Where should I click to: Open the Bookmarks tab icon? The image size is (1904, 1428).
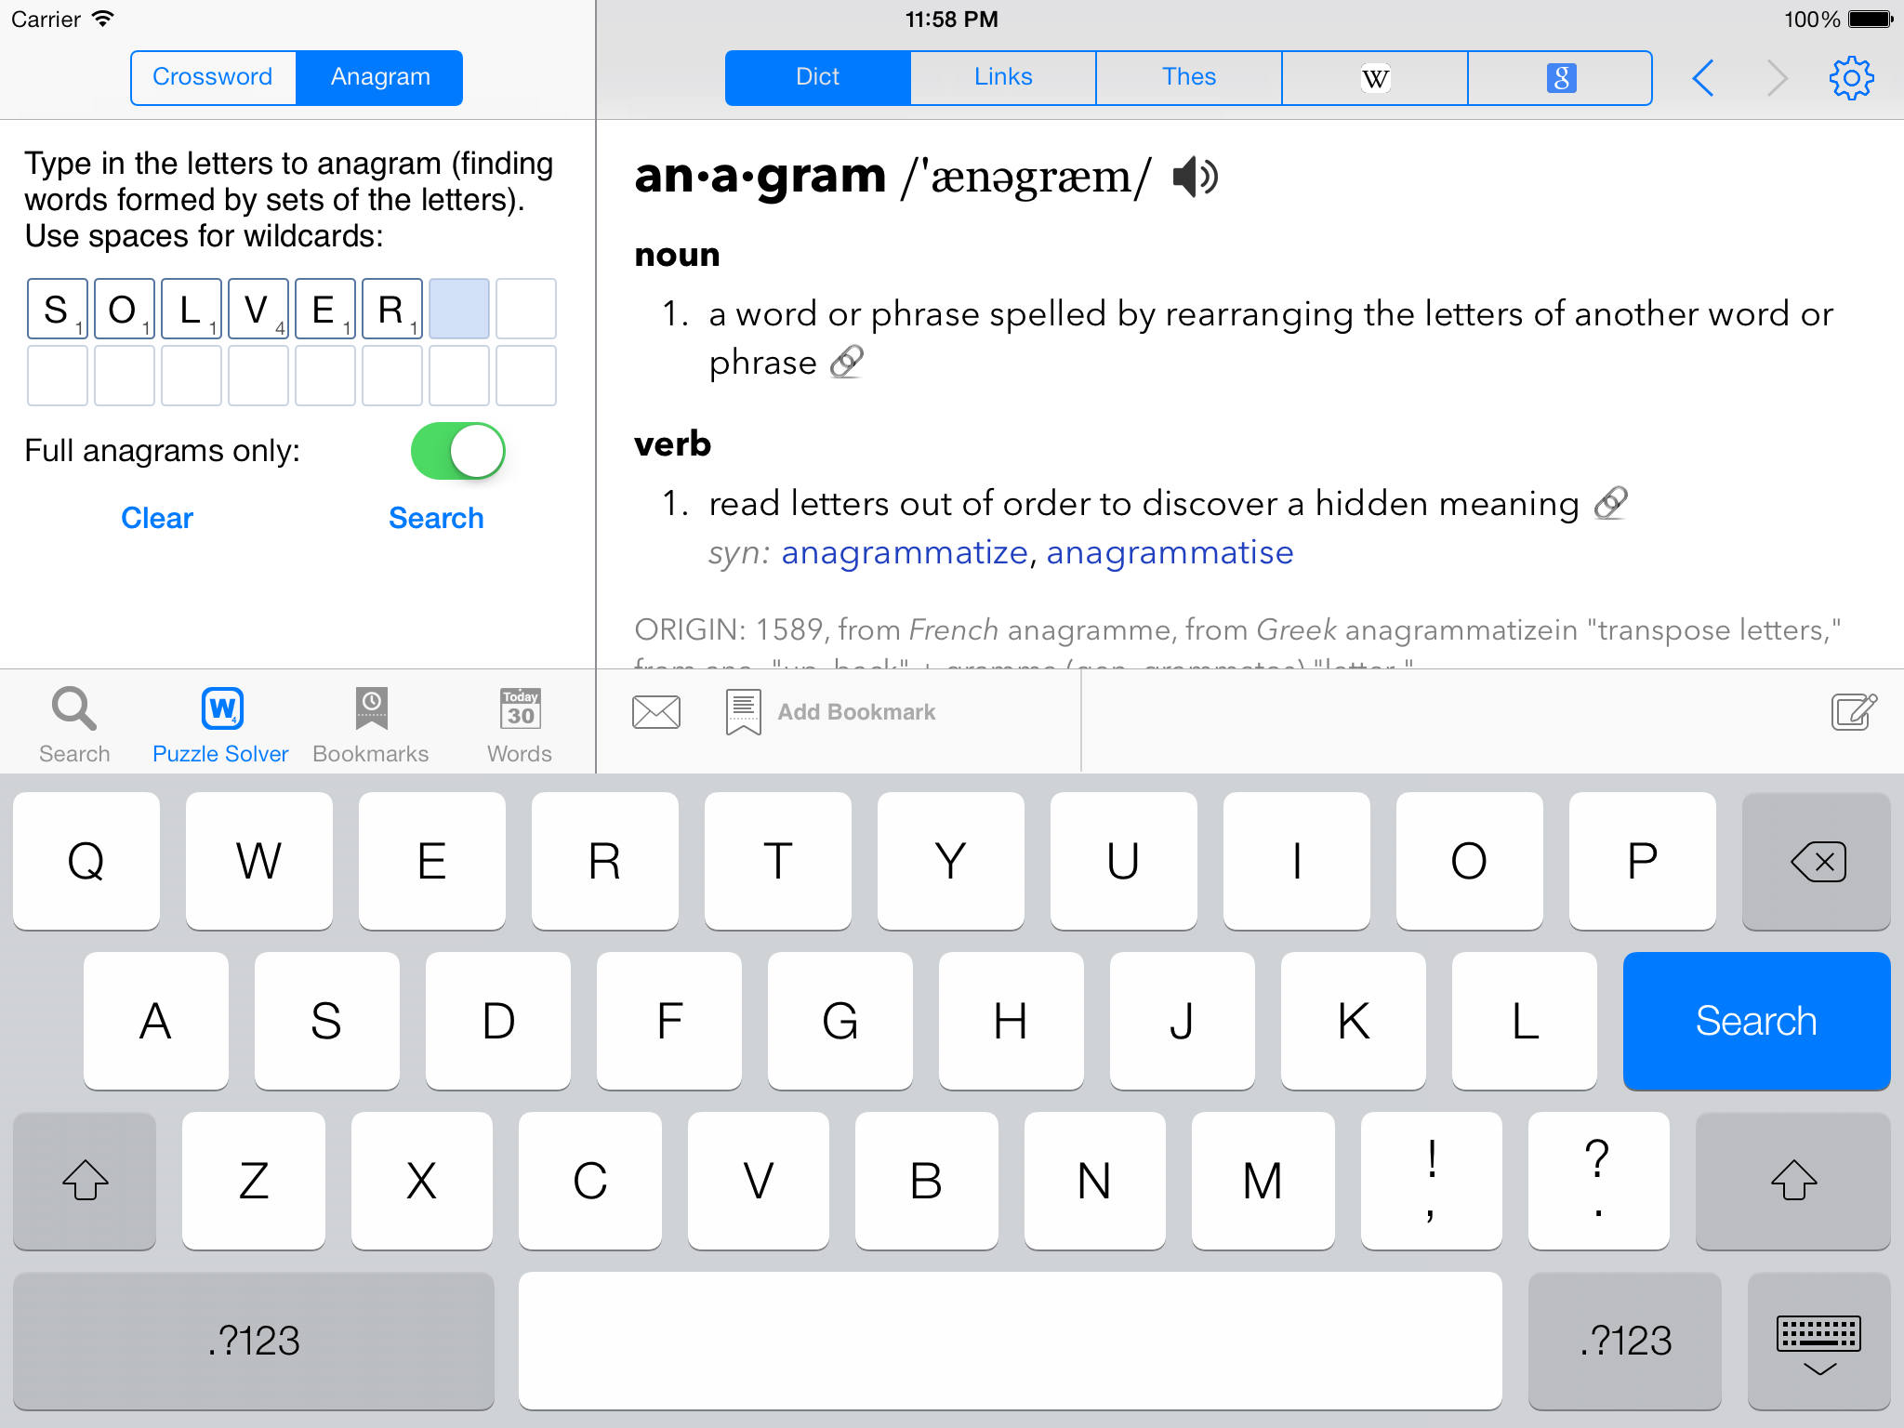tap(371, 726)
